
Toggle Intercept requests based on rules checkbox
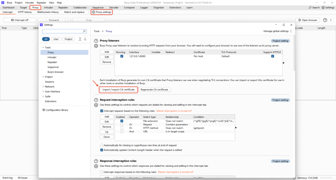coord(101,111)
